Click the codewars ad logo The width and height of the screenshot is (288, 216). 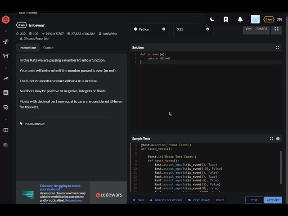coord(108,195)
